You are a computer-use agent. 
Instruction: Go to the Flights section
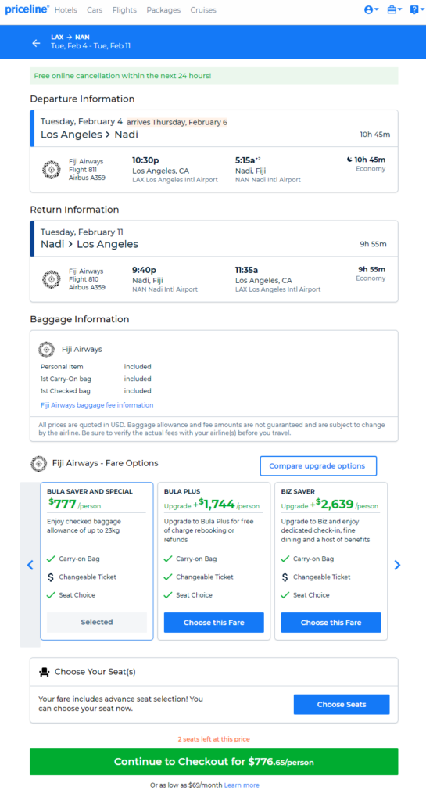124,10
